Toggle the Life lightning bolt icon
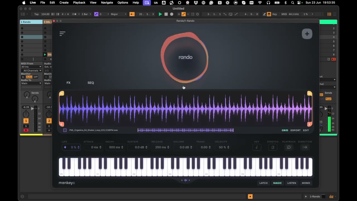This screenshot has width=357, height=201. tap(65, 147)
